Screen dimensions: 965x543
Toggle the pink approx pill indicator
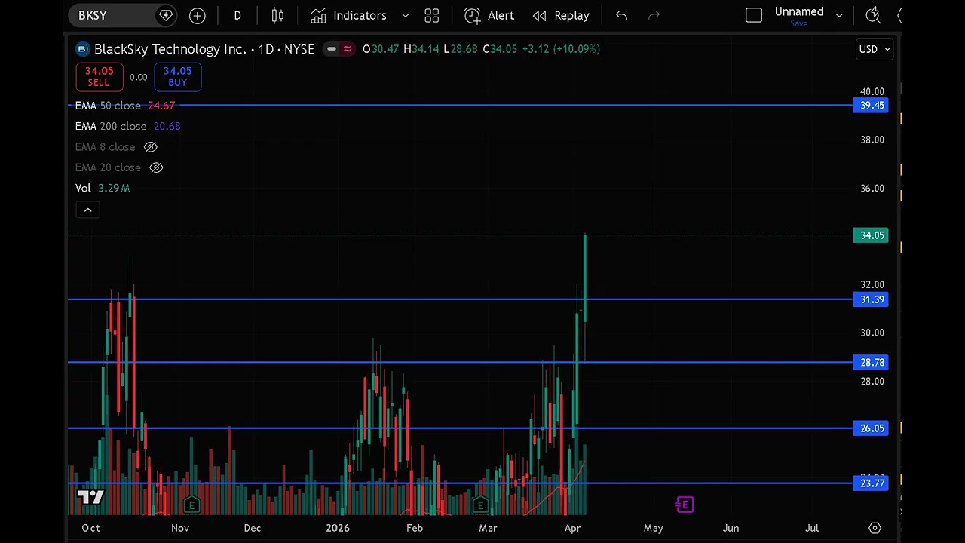click(347, 49)
